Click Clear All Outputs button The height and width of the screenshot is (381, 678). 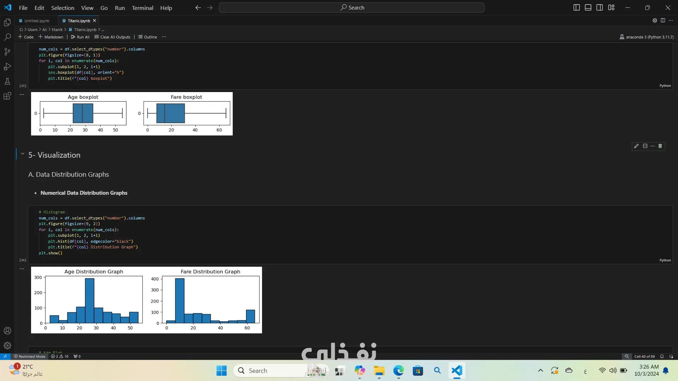112,37
